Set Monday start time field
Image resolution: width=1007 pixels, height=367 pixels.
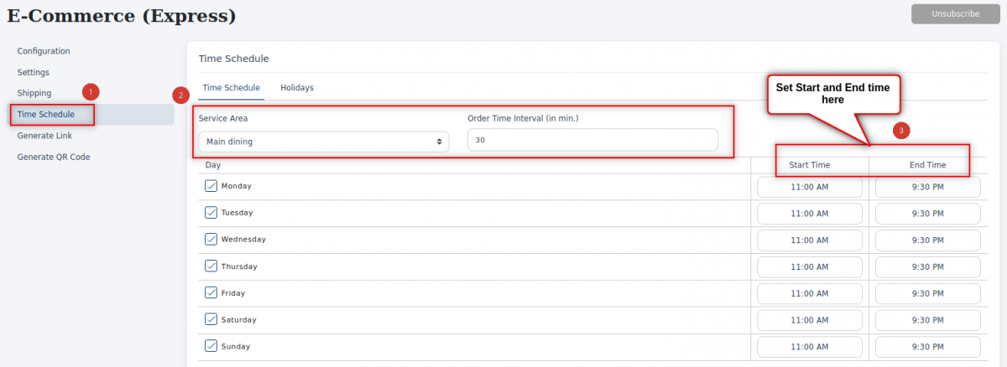pyautogui.click(x=810, y=187)
